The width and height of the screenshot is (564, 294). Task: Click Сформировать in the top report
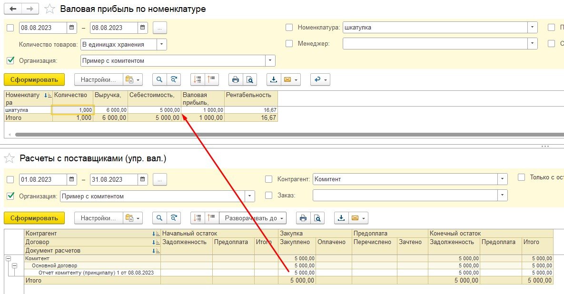34,80
